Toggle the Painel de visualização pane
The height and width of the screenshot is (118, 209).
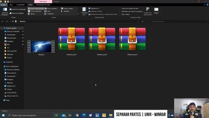point(18,10)
